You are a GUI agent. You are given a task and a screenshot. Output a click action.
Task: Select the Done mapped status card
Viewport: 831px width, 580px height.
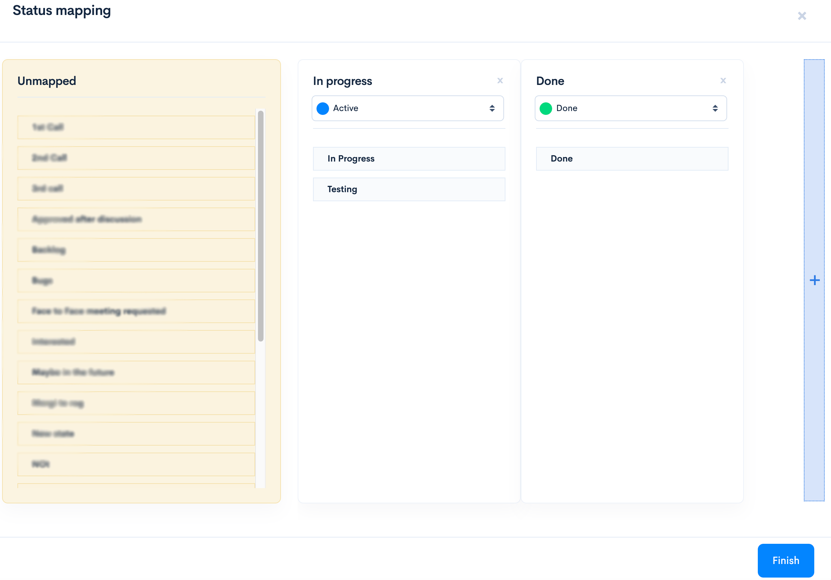point(632,159)
